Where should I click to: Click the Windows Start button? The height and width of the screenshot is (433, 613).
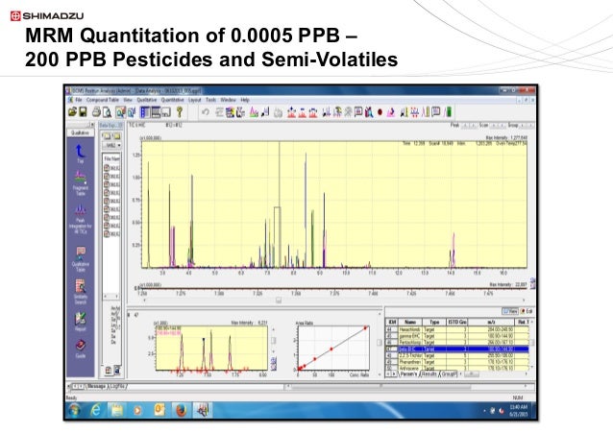74,410
